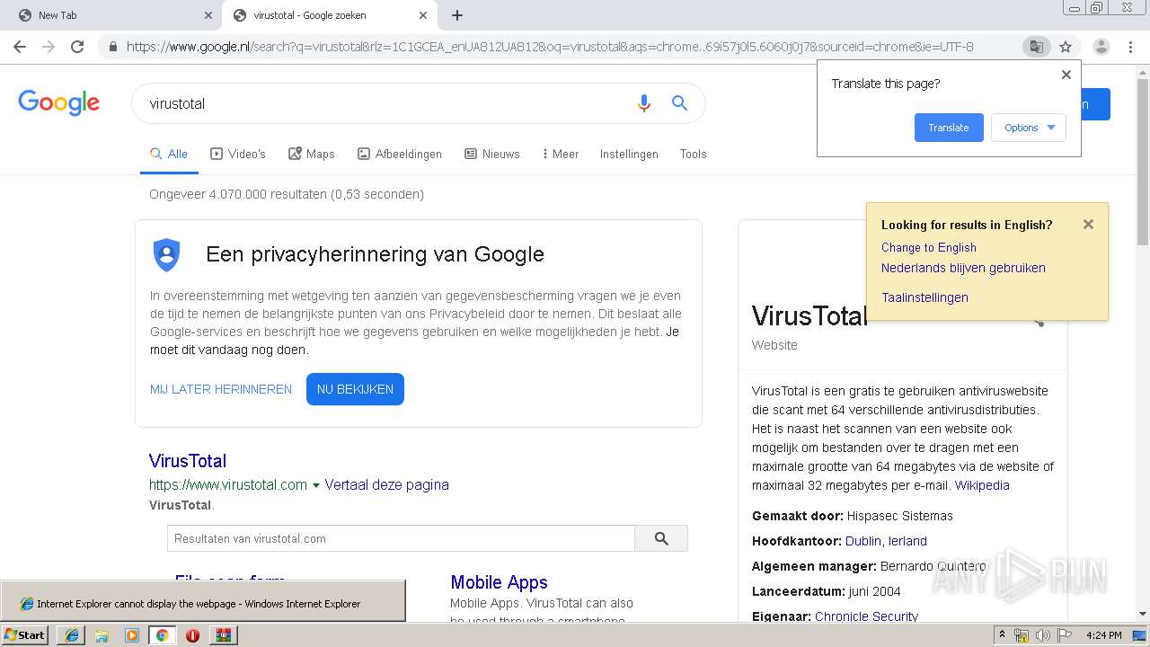Open the Chrome three-dot menu
The image size is (1150, 647).
tap(1130, 47)
